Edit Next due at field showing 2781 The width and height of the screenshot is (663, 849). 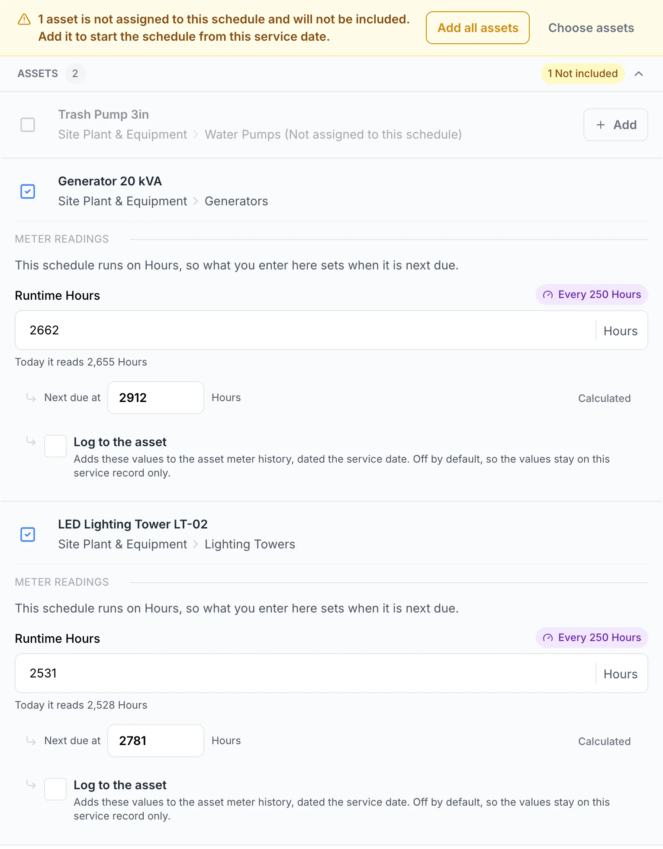click(156, 741)
